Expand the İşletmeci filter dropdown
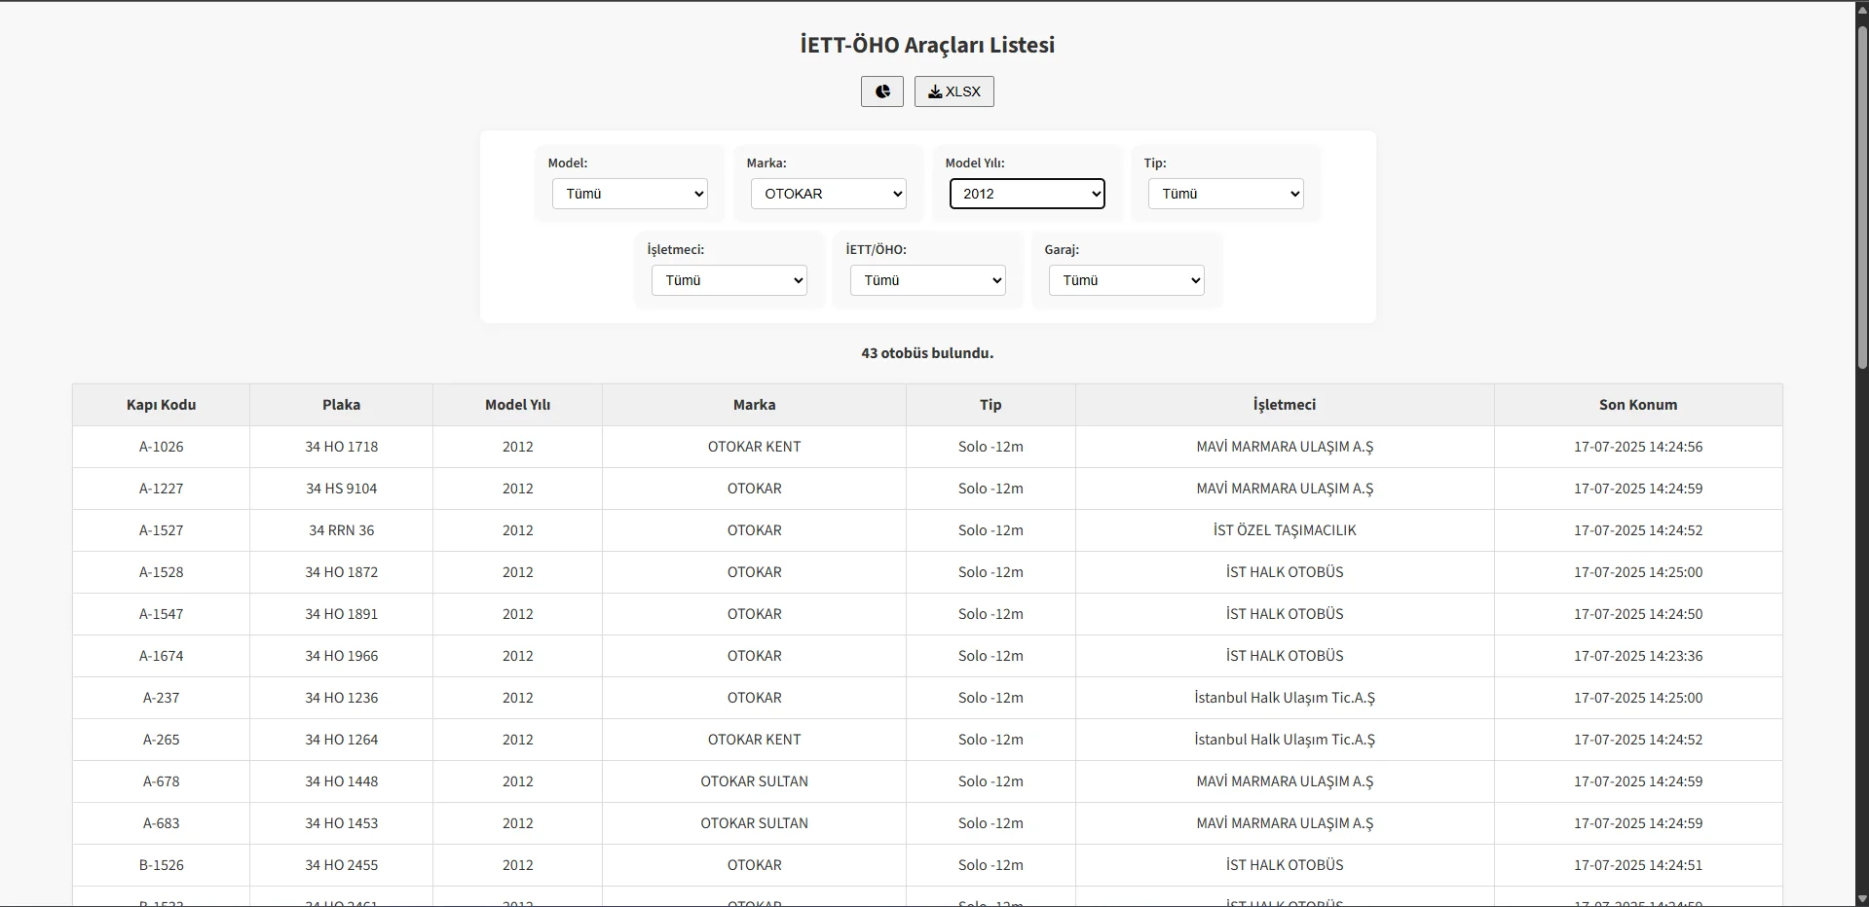Image resolution: width=1869 pixels, height=907 pixels. pos(729,280)
